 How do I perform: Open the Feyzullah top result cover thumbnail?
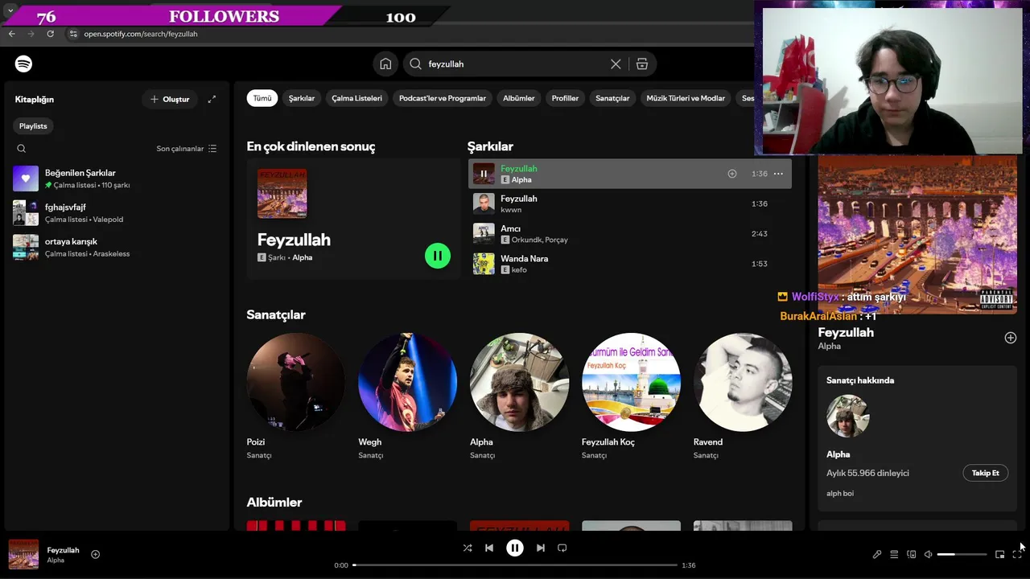pyautogui.click(x=282, y=193)
